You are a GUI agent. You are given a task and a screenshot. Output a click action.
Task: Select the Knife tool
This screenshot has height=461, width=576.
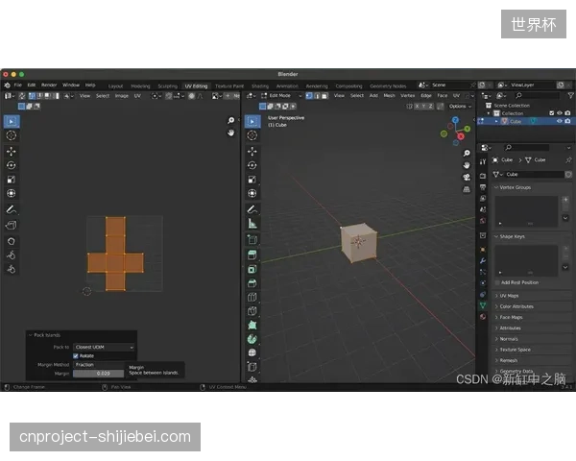coord(252,311)
